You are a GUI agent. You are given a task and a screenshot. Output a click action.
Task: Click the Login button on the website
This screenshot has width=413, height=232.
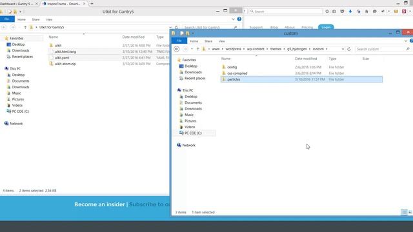point(326,27)
